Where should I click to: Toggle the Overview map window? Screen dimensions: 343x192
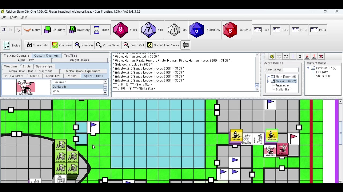pos(62,45)
